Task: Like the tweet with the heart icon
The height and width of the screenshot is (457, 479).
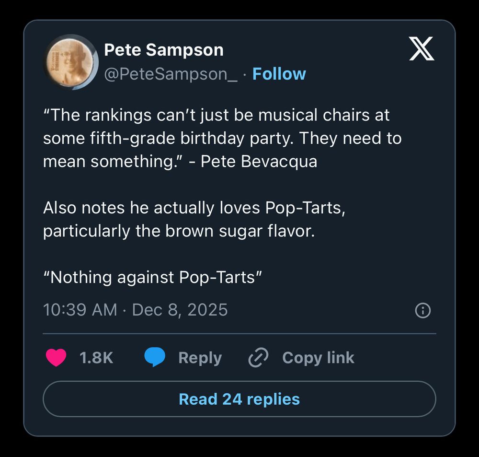Action: tap(56, 358)
